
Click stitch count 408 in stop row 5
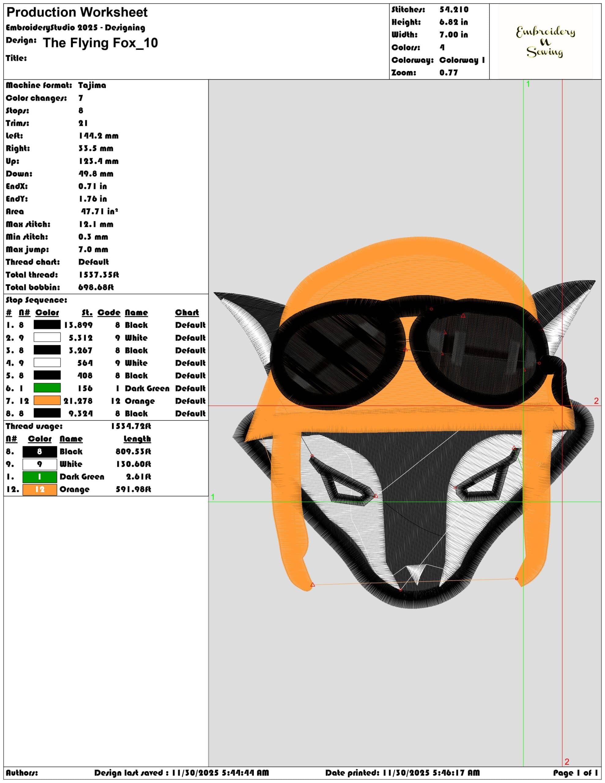point(85,376)
